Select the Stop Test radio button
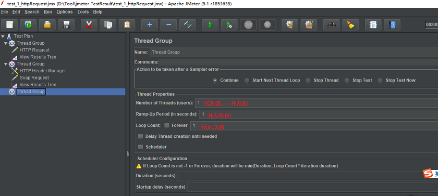438x196 pixels. (x=347, y=80)
